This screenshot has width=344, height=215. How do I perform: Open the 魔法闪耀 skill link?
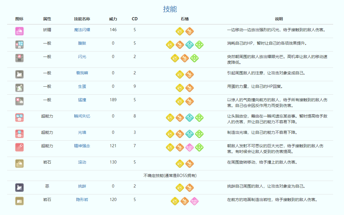(82, 30)
